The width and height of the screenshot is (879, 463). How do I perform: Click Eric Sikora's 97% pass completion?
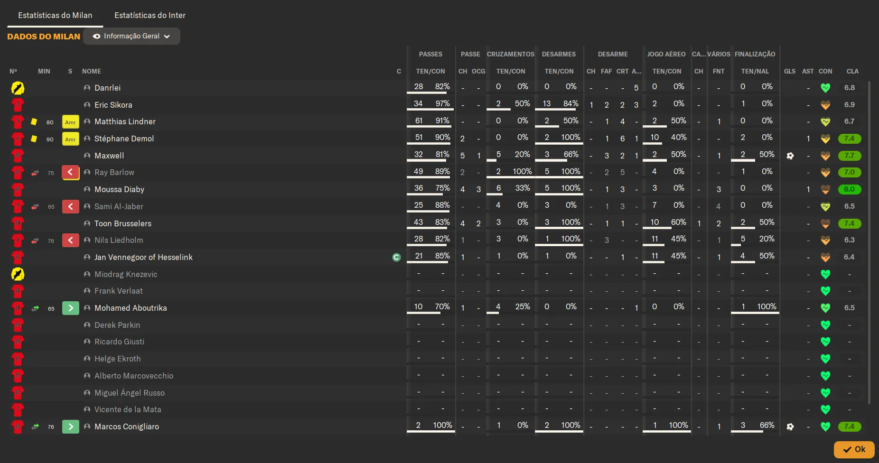pyautogui.click(x=442, y=103)
